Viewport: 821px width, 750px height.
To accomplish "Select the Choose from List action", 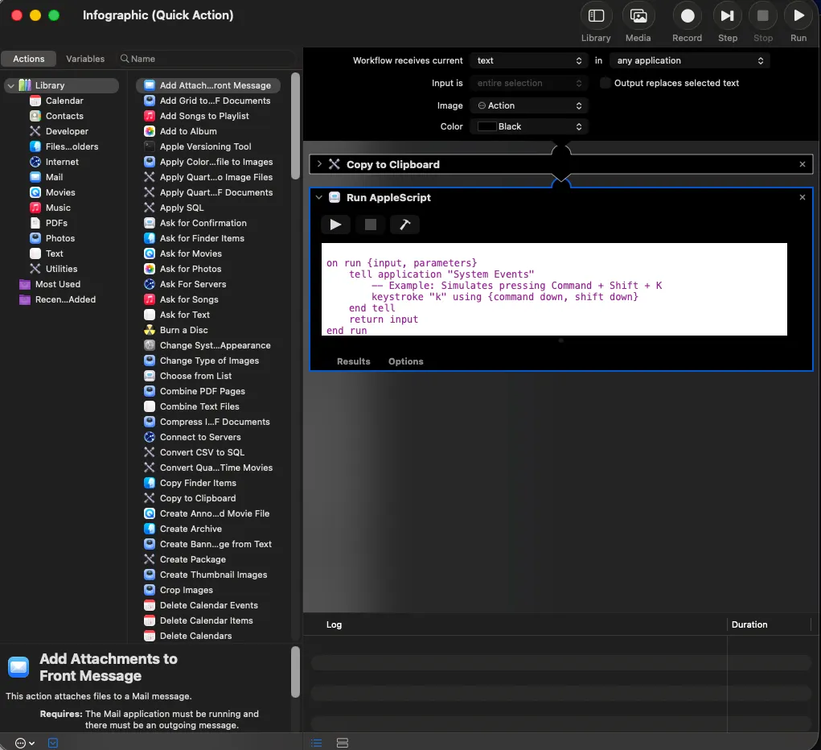I will pos(196,376).
